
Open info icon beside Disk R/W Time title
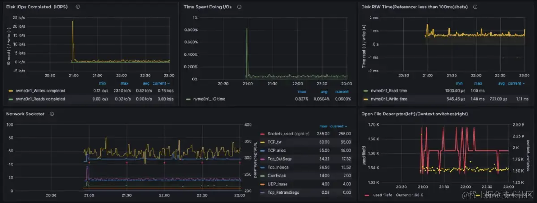point(475,7)
